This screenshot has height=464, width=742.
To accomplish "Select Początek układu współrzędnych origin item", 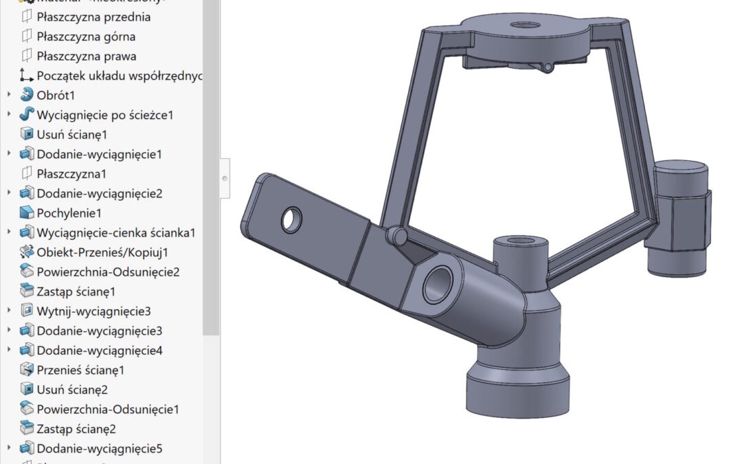I will point(117,76).
